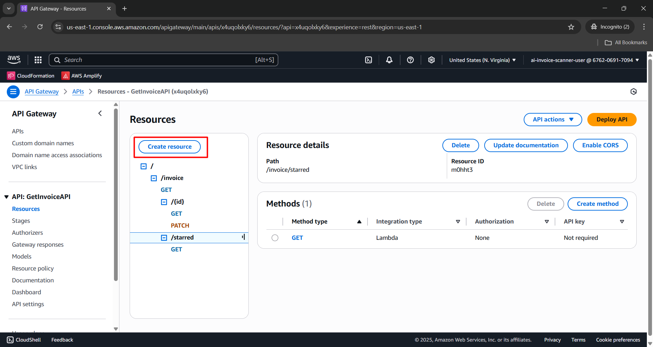The height and width of the screenshot is (347, 653).
Task: Click the AWS logo home icon
Action: pos(14,60)
